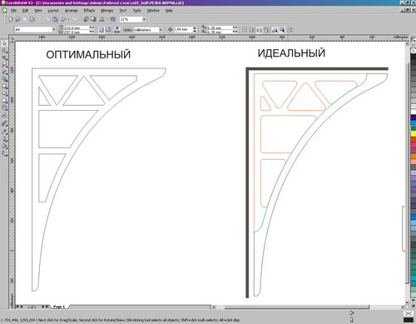The width and height of the screenshot is (416, 324).
Task: Switch to the Page 1 tab
Action: [x=58, y=307]
